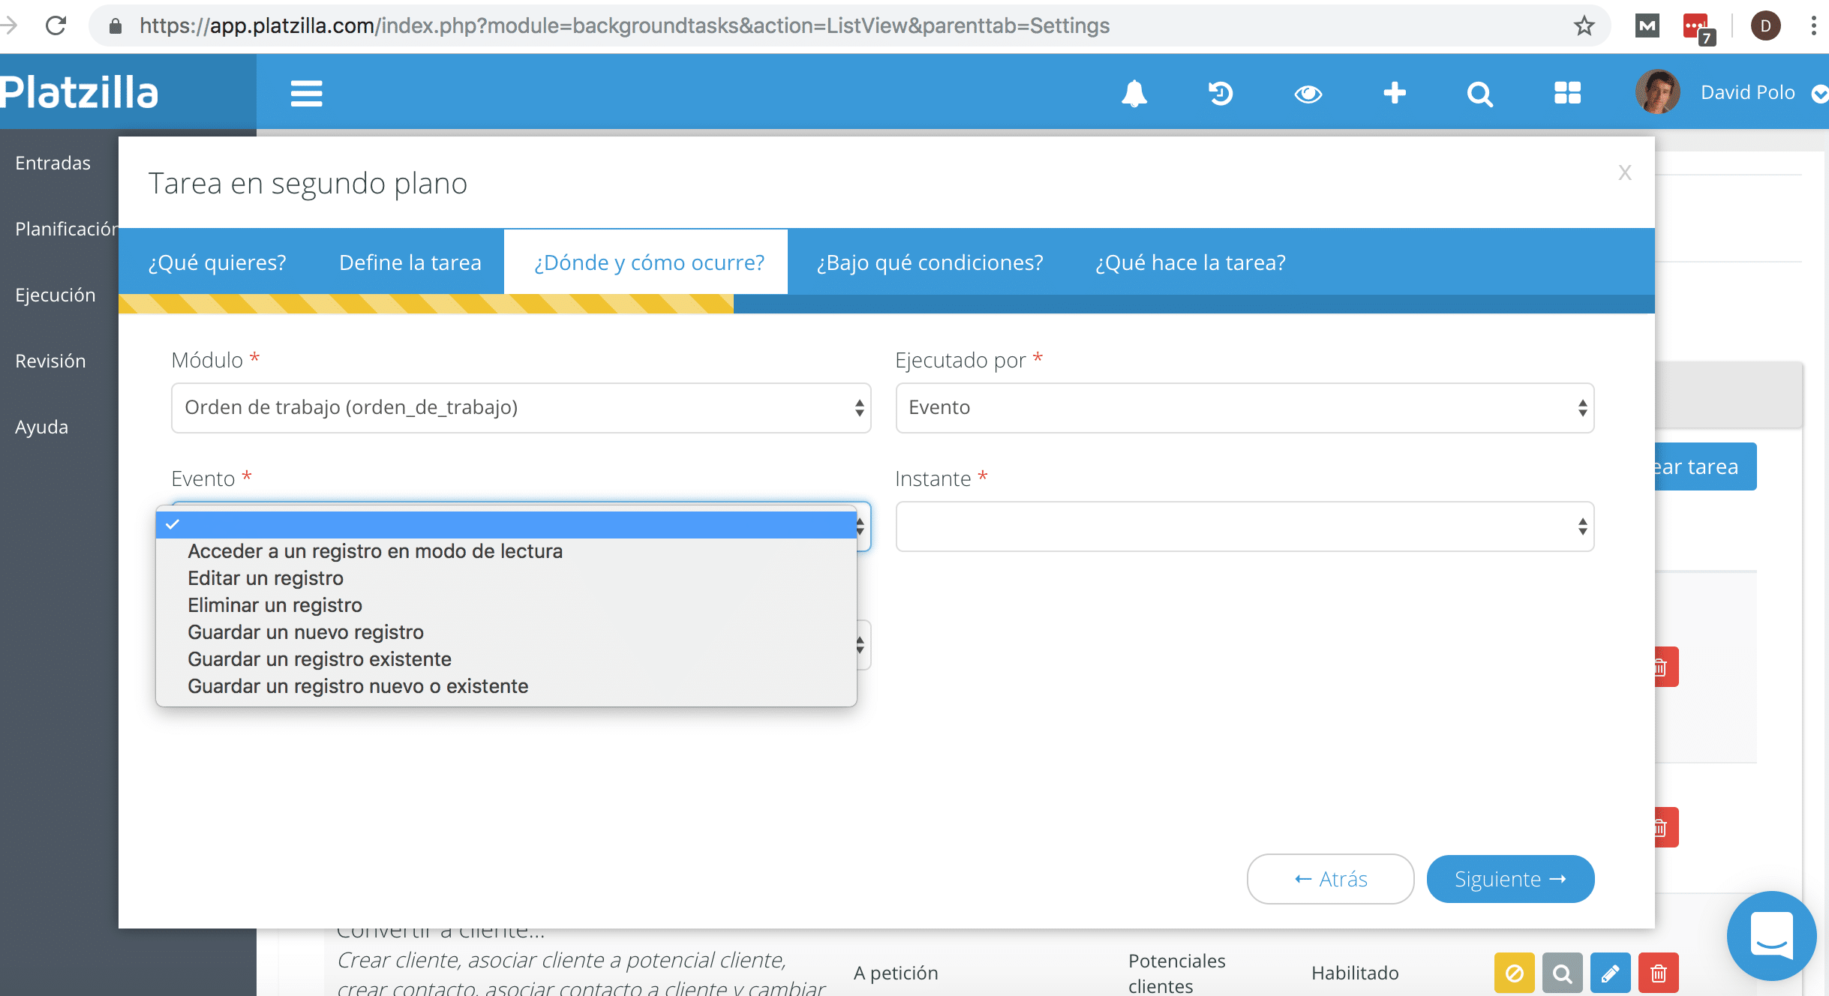
Task: Open the chat support bubble
Action: point(1771,935)
